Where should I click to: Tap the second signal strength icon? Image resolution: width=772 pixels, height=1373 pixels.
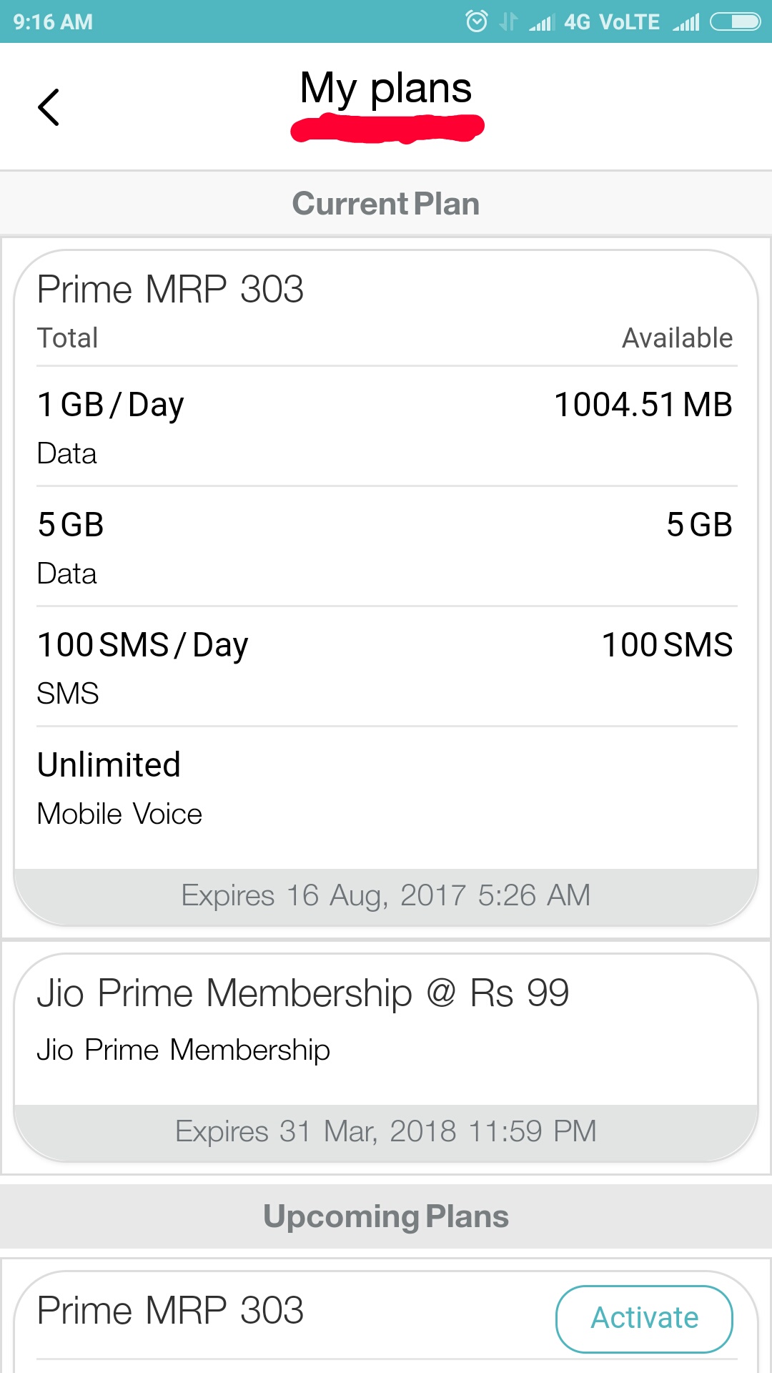(x=686, y=22)
